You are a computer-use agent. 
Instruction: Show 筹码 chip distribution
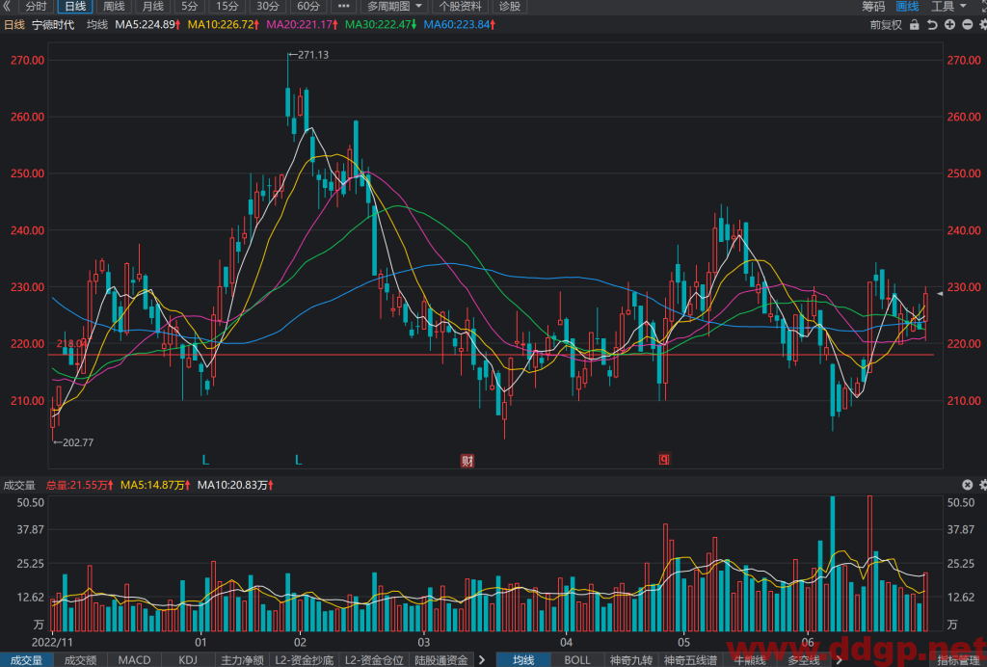pos(873,7)
